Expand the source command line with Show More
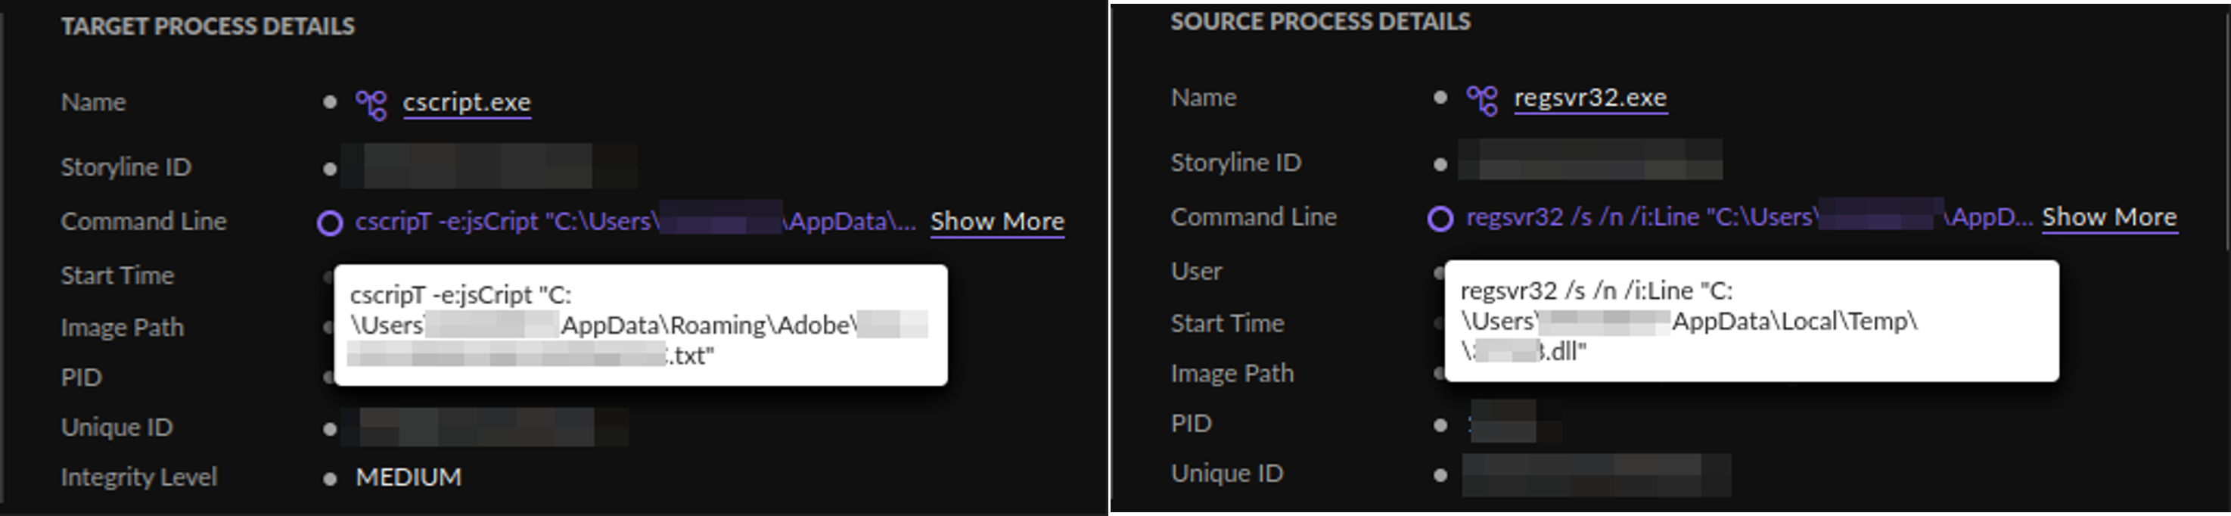 (2108, 217)
